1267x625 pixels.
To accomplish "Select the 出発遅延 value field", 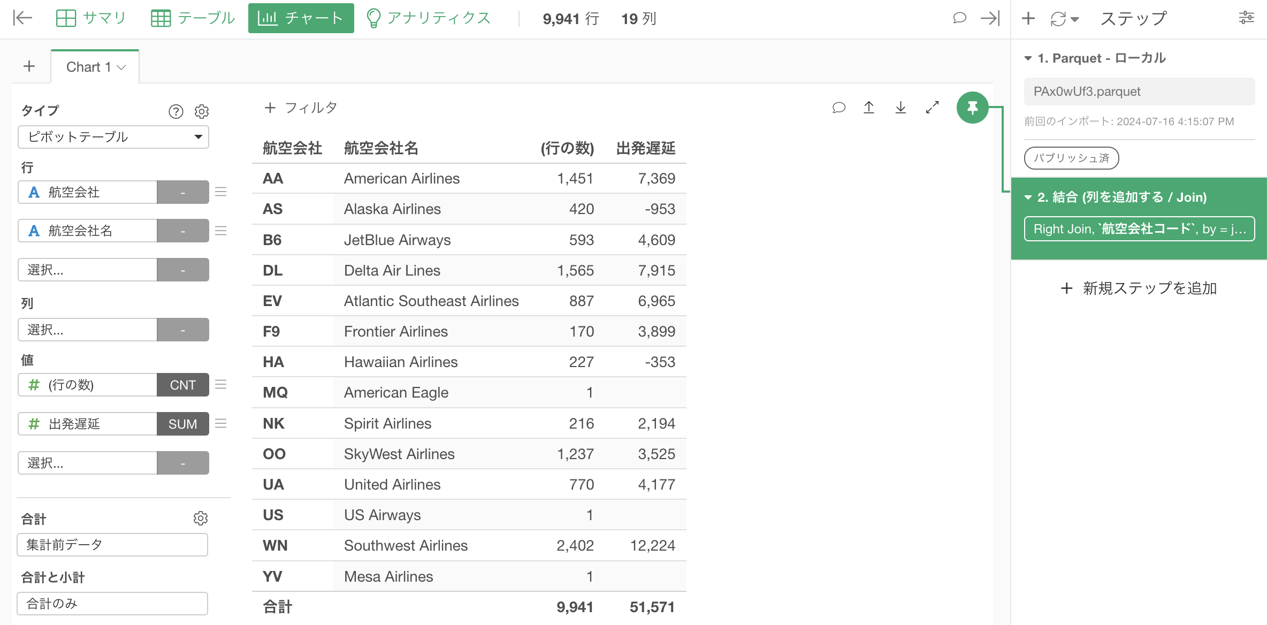I will [88, 424].
